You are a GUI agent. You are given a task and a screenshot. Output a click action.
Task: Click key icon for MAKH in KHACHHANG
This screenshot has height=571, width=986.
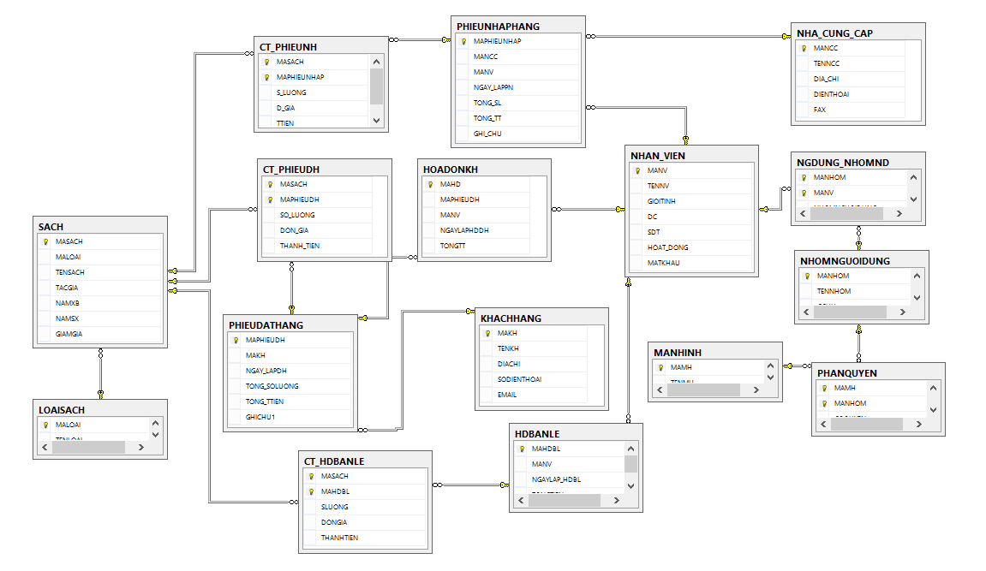(488, 334)
